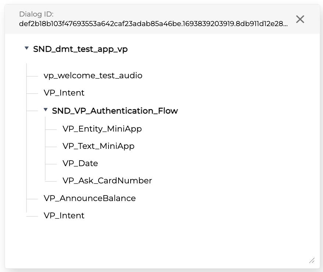Open the VP_Entity_MiniApp node
323x272 pixels.
click(102, 129)
